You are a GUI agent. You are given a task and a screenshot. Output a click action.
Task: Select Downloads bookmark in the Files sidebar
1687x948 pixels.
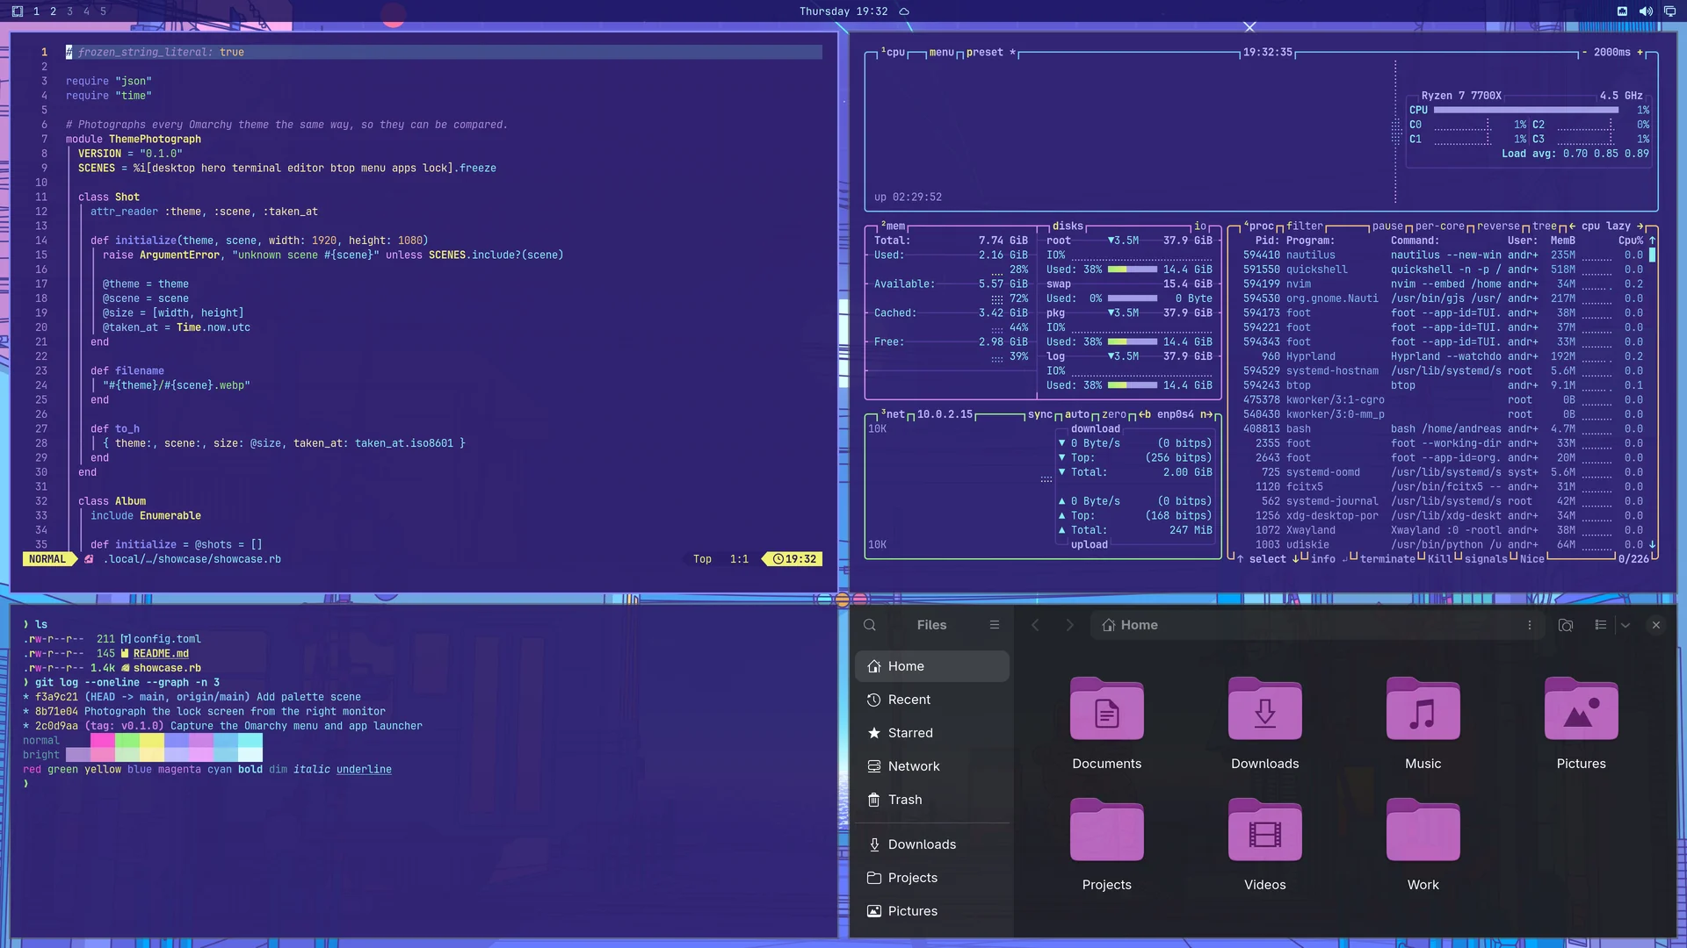(931, 844)
